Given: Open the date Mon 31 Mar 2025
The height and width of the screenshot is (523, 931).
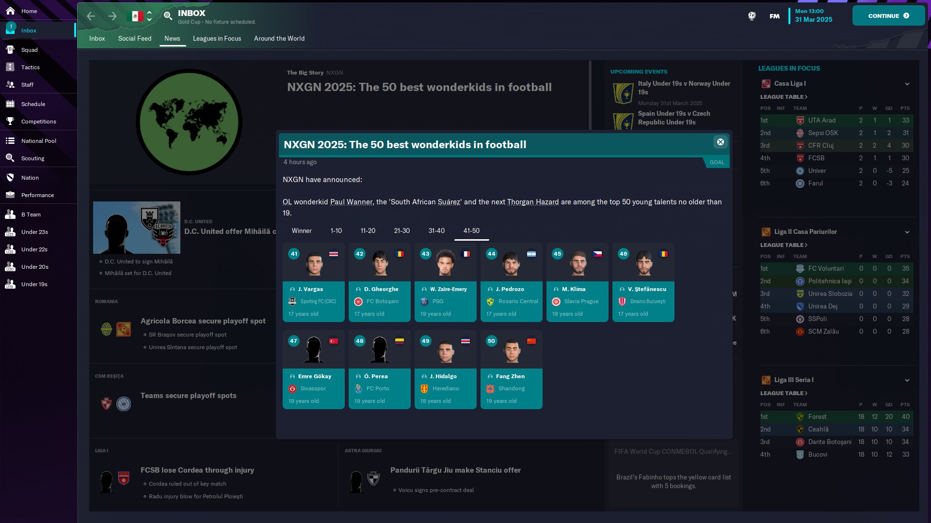Looking at the screenshot, I should tap(813, 15).
